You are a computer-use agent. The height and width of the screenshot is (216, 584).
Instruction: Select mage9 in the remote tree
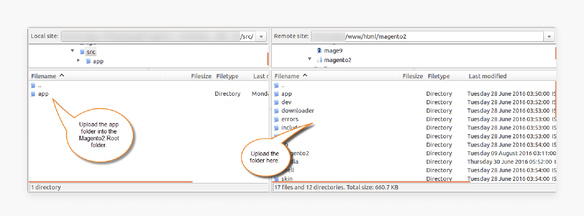(x=333, y=51)
